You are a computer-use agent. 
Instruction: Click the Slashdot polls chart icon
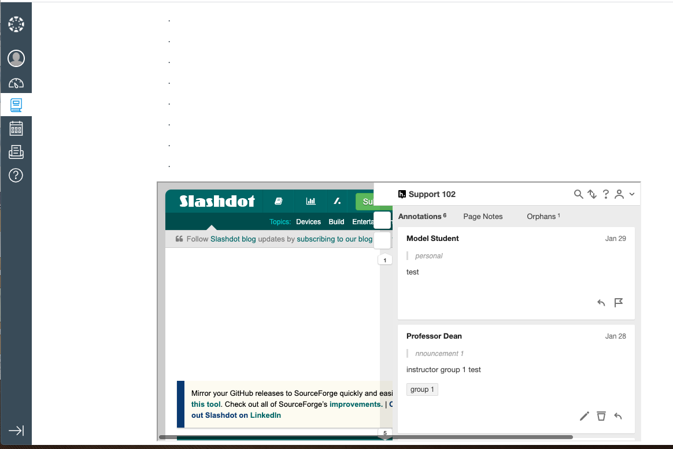310,201
